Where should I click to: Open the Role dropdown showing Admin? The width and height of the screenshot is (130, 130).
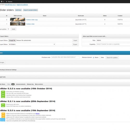click(x=113, y=40)
